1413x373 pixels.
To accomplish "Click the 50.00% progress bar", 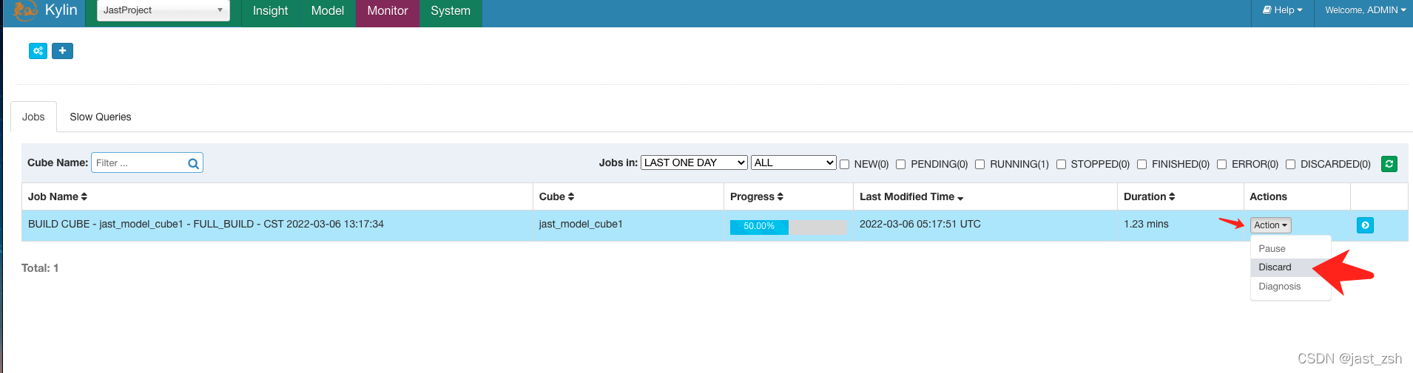I will pyautogui.click(x=789, y=227).
